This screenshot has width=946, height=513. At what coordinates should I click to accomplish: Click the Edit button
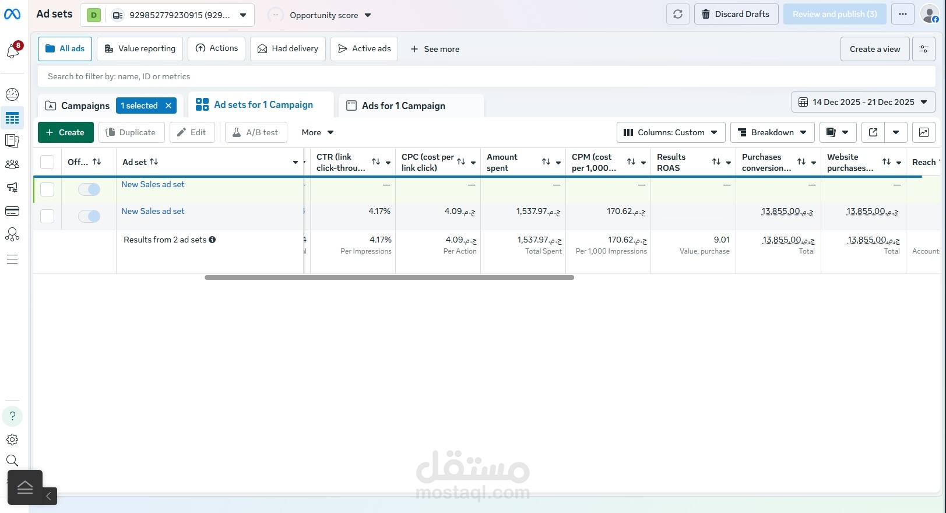click(x=192, y=132)
